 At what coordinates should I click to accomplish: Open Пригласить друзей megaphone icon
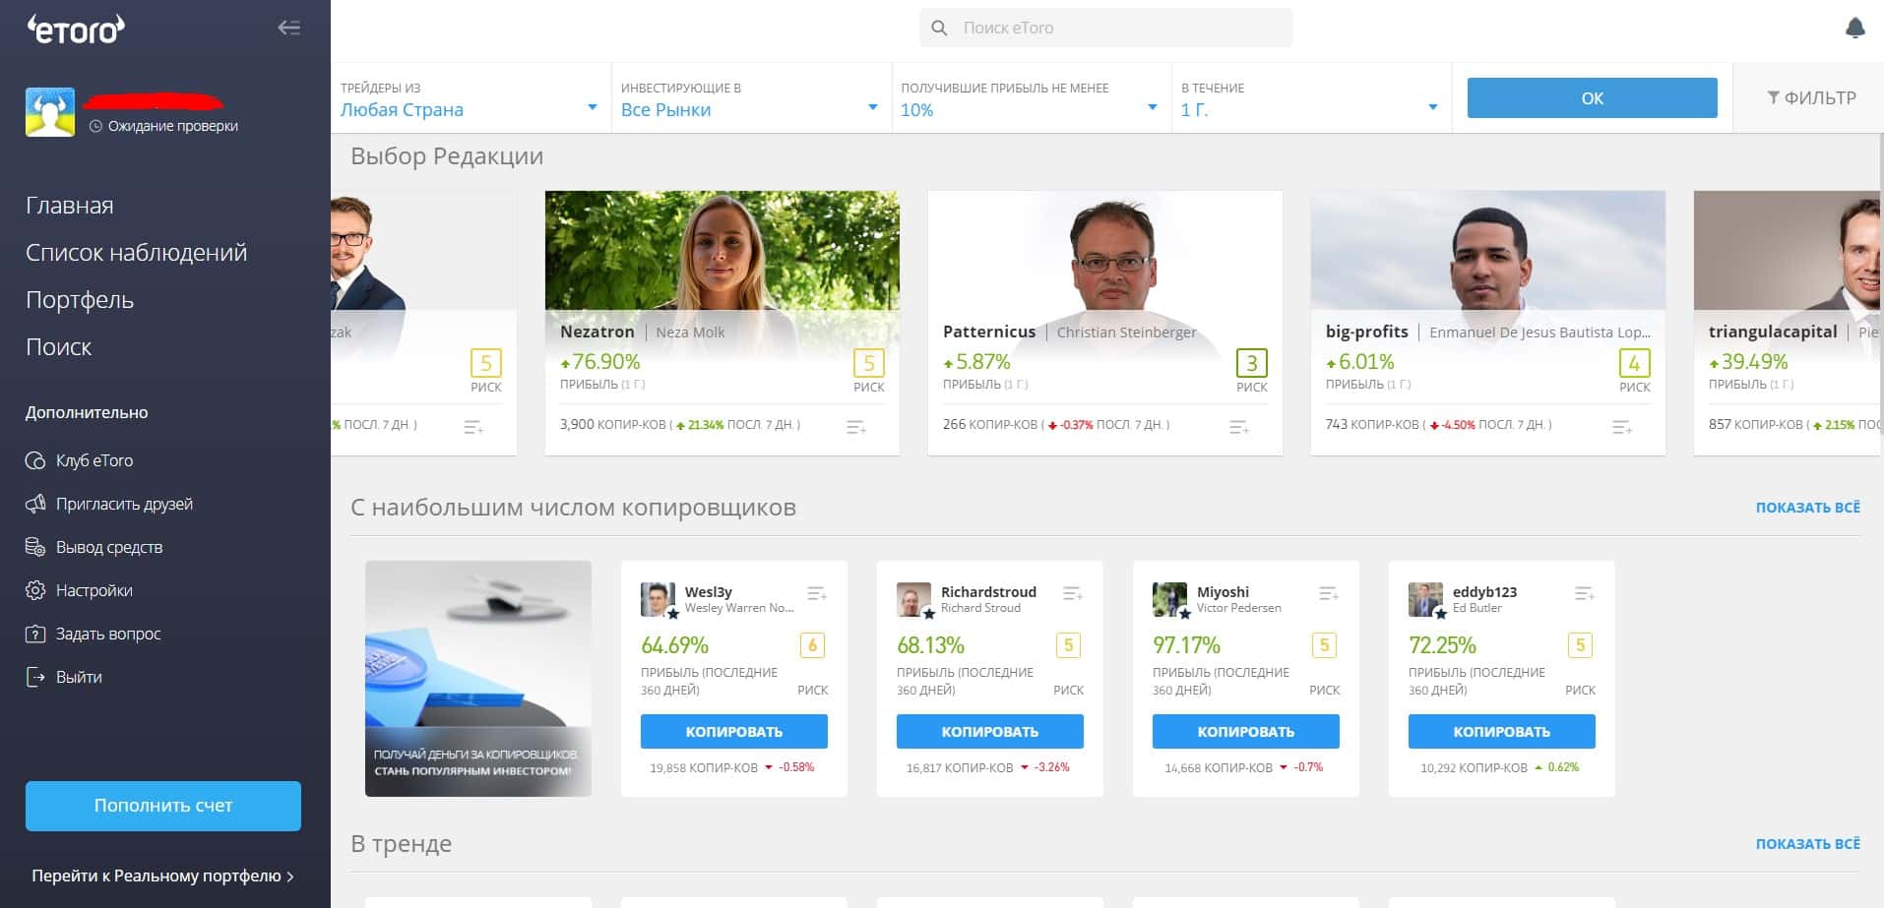(x=35, y=504)
